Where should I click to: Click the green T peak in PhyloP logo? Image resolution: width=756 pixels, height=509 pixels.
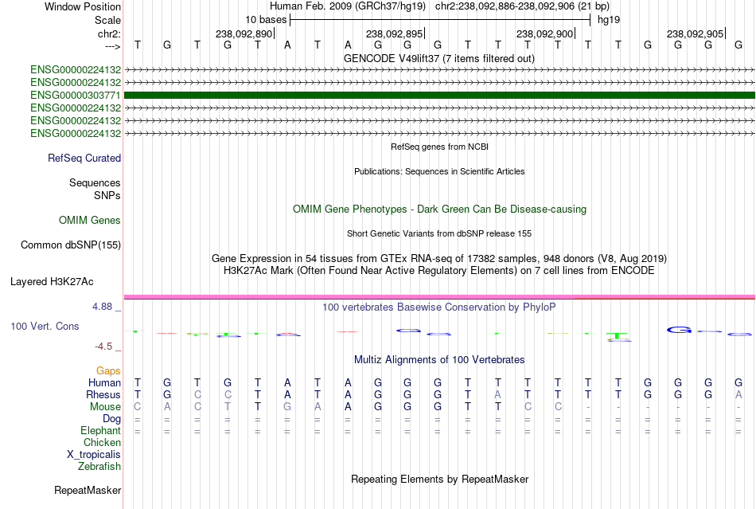pyautogui.click(x=618, y=335)
